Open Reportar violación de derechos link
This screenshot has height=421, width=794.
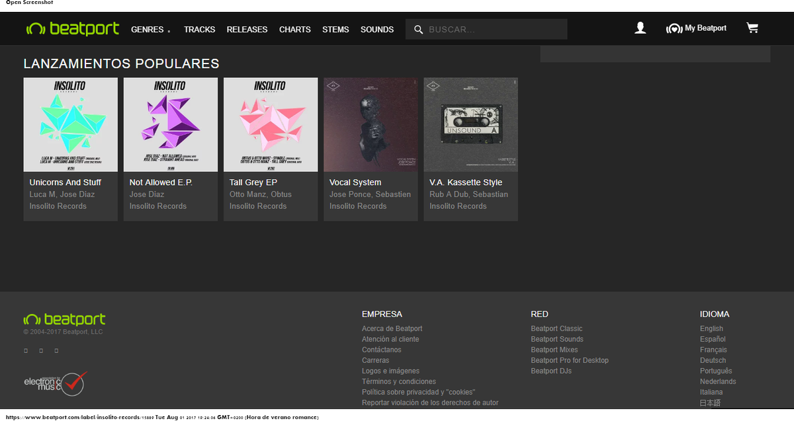[430, 402]
